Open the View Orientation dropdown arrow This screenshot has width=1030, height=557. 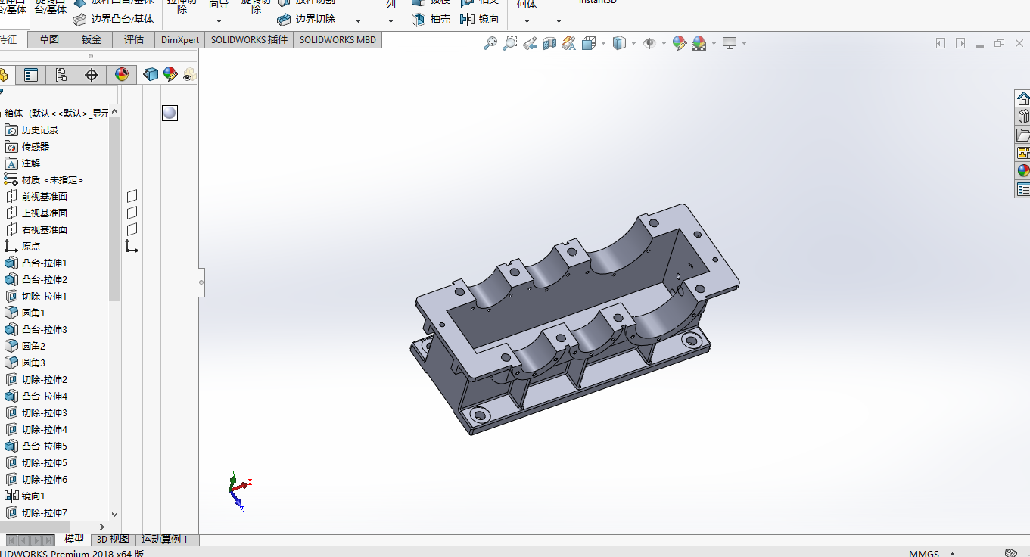point(603,44)
